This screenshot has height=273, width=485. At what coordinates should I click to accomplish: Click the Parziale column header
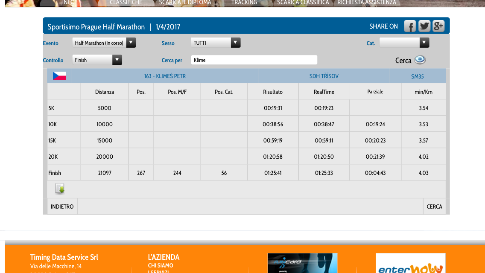pyautogui.click(x=375, y=92)
